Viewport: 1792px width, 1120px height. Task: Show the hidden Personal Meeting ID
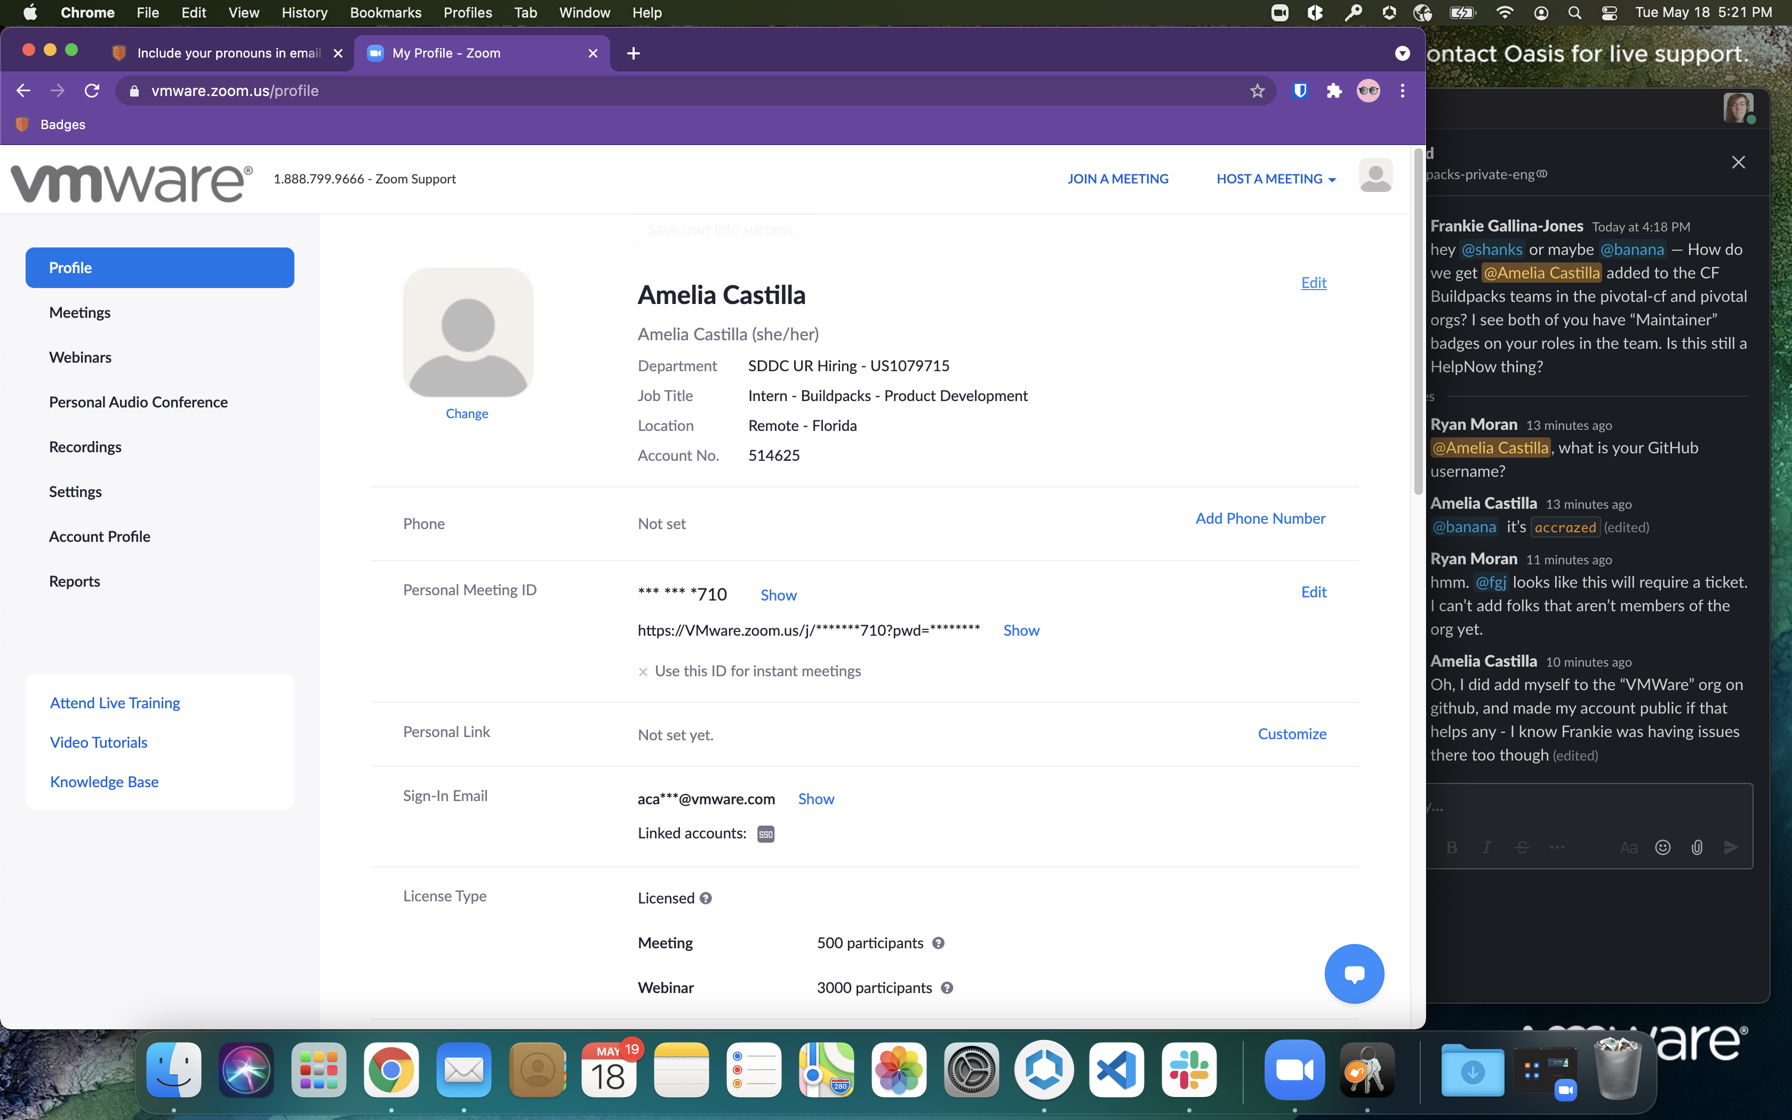[778, 595]
